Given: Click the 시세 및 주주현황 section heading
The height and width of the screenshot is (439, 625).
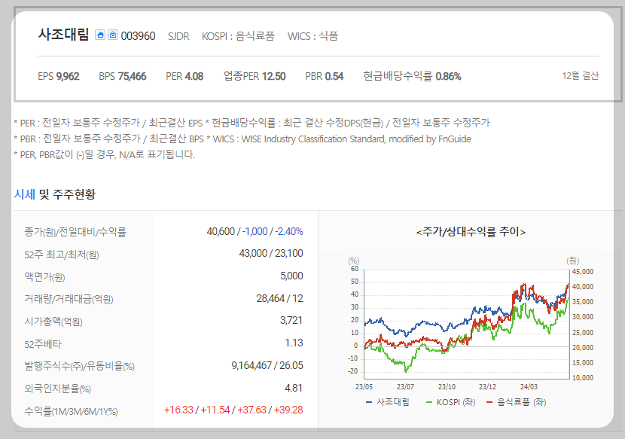Looking at the screenshot, I should pyautogui.click(x=55, y=194).
